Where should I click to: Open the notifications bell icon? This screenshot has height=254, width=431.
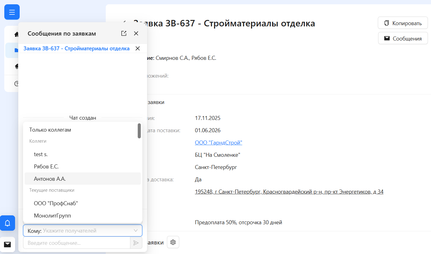(x=7, y=223)
